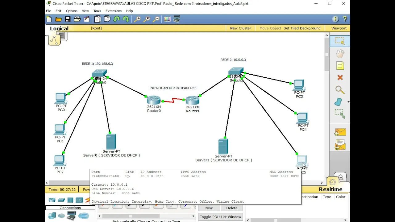Click the Delete scenario button
The image size is (395, 222).
pyautogui.click(x=232, y=208)
